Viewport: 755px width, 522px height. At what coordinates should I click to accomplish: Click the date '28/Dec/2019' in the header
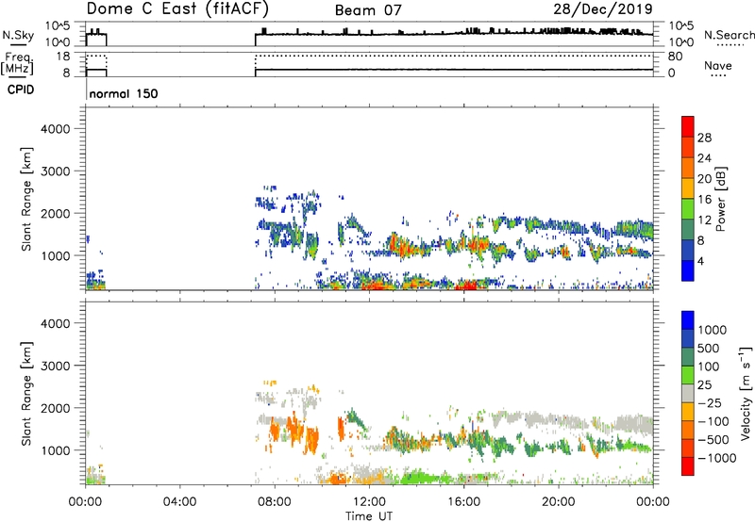(x=603, y=8)
